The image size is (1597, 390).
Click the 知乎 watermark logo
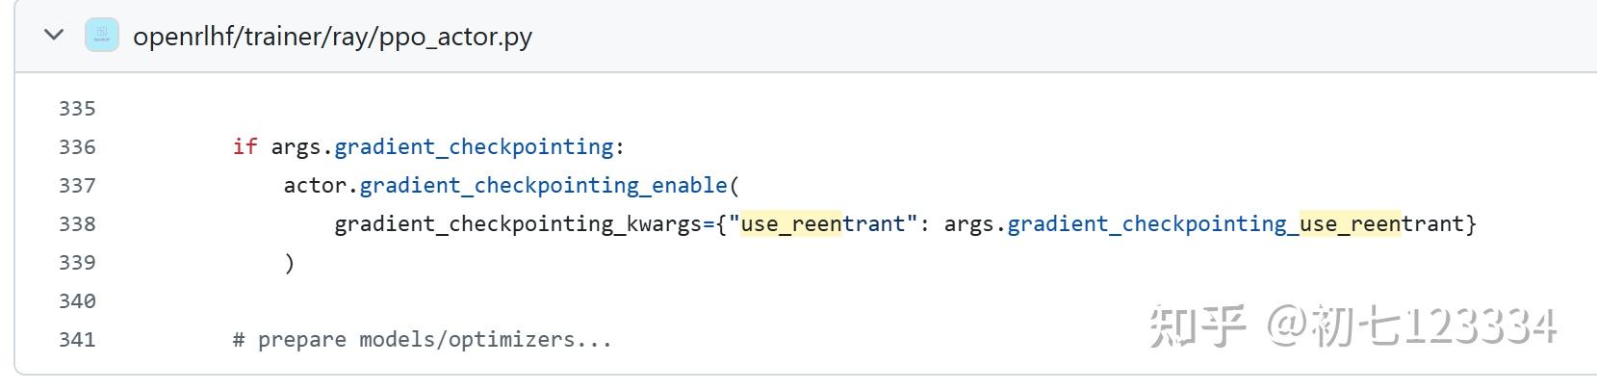[x=1197, y=325]
